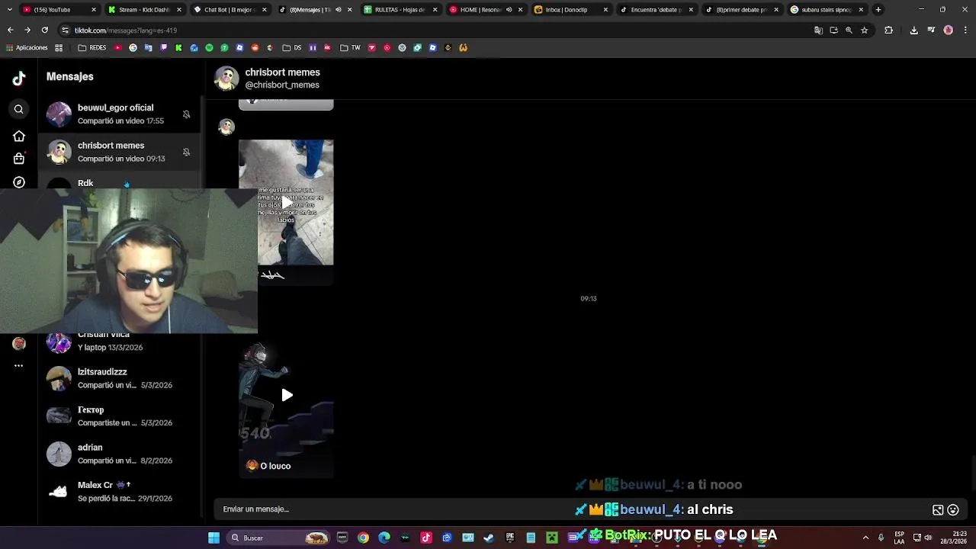Open the Windows Start menu
Image resolution: width=976 pixels, height=549 pixels.
pyautogui.click(x=214, y=538)
